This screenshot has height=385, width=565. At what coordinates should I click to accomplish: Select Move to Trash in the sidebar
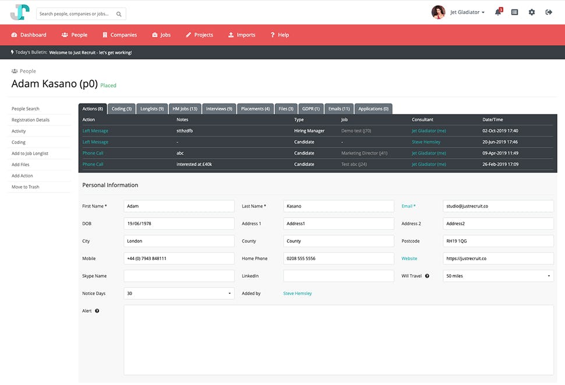point(24,187)
